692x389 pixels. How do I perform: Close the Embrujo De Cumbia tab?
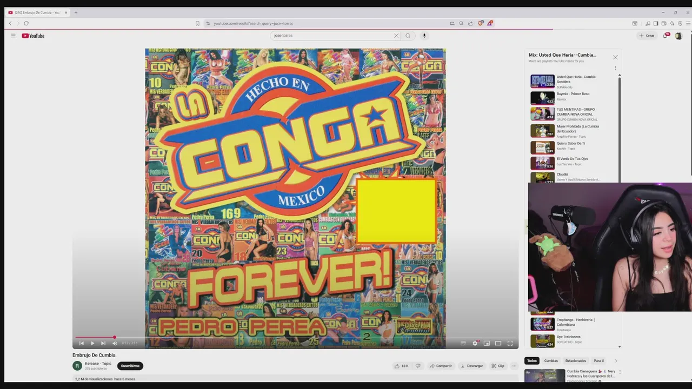pyautogui.click(x=66, y=12)
